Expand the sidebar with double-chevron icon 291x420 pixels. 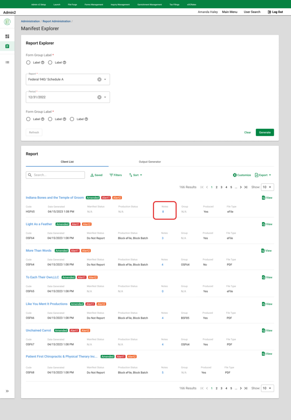click(x=7, y=391)
